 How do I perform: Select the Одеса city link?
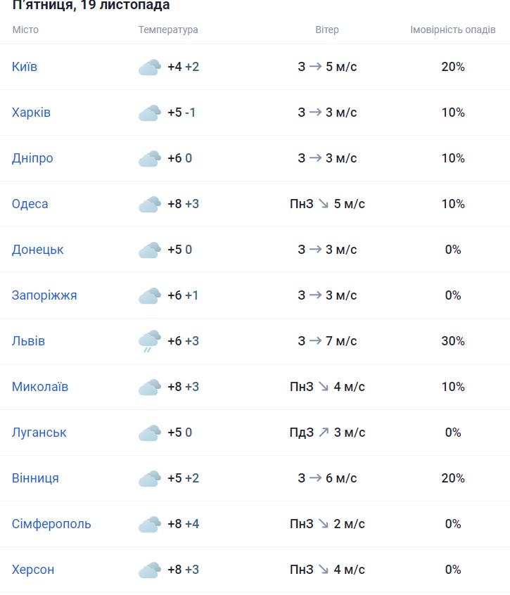[x=30, y=204]
